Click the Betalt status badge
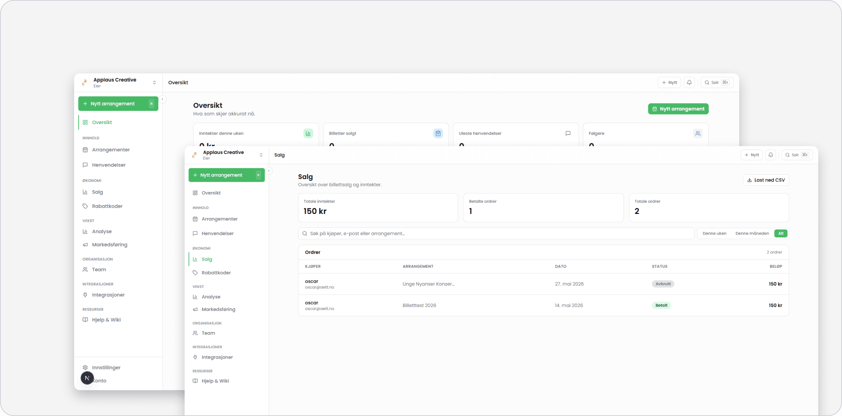Viewport: 842px width, 416px height. point(661,306)
